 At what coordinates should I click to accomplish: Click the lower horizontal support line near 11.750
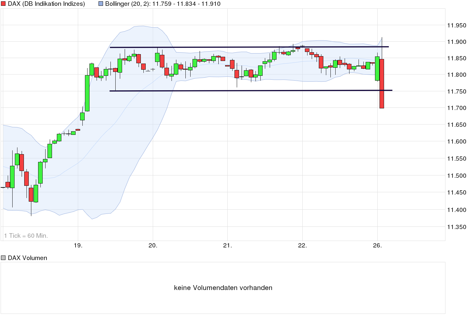click(x=251, y=91)
